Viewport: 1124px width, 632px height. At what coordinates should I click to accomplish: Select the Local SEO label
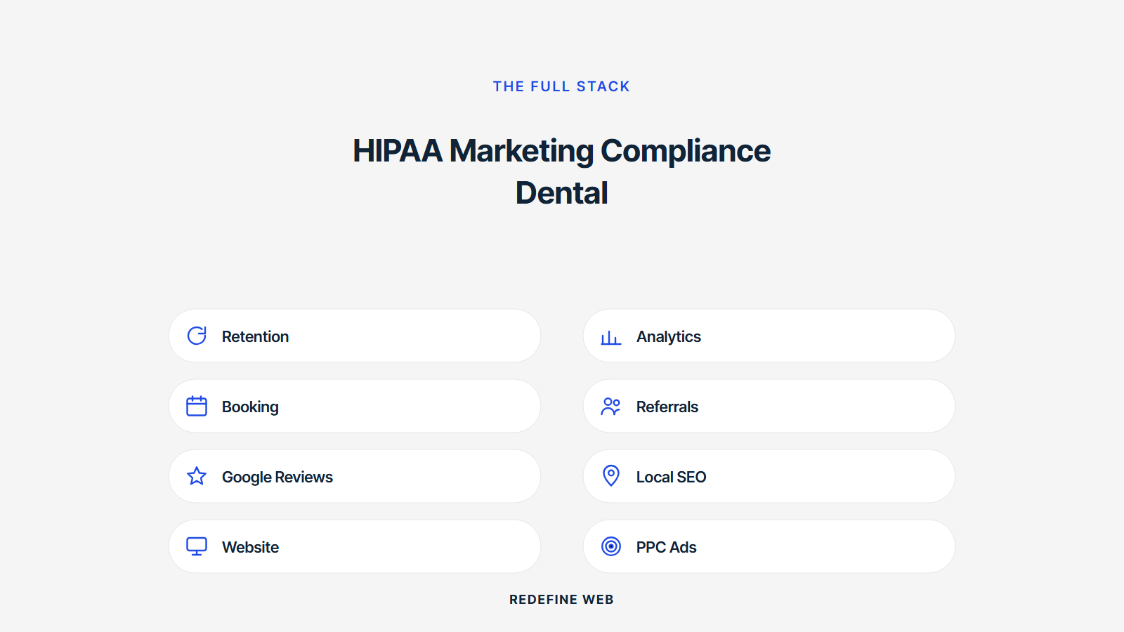[671, 477]
